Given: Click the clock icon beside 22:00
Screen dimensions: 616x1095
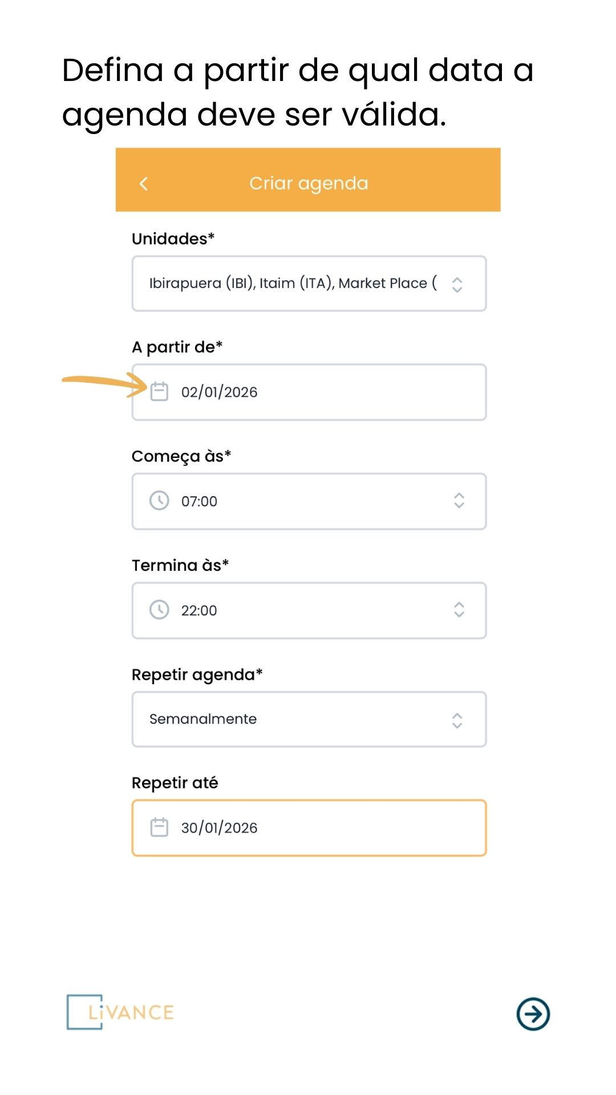Looking at the screenshot, I should click(x=159, y=610).
